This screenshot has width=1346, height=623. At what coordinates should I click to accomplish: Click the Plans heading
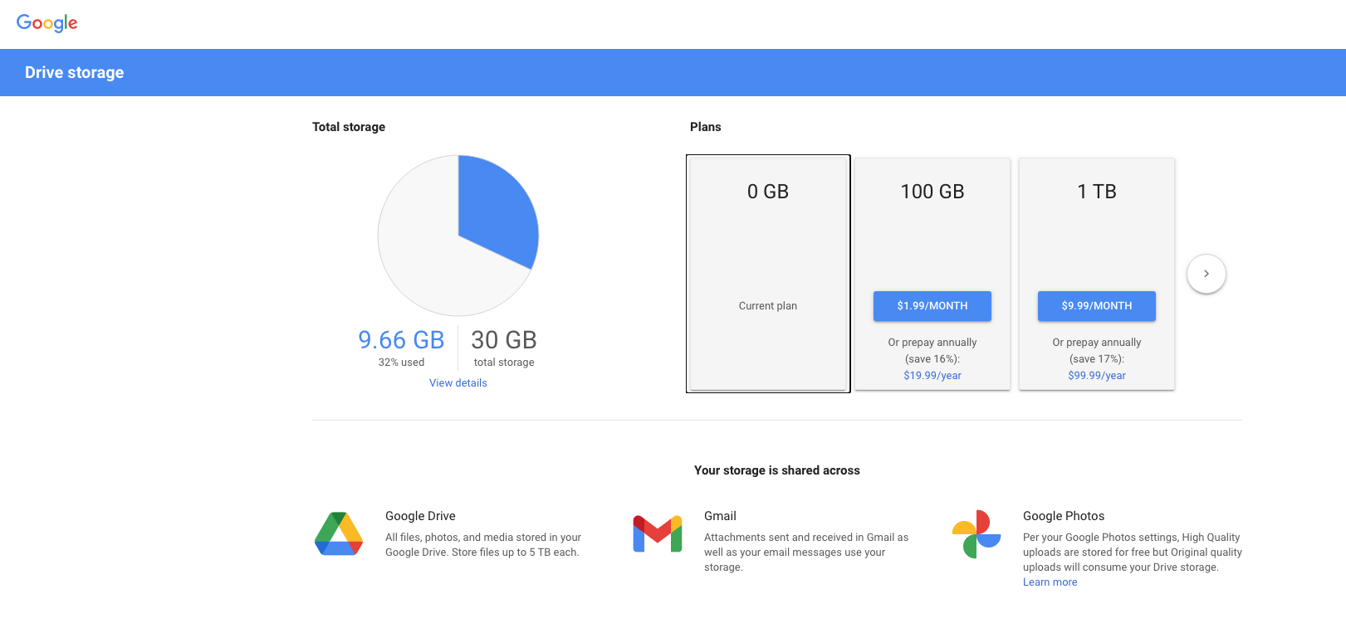(706, 127)
